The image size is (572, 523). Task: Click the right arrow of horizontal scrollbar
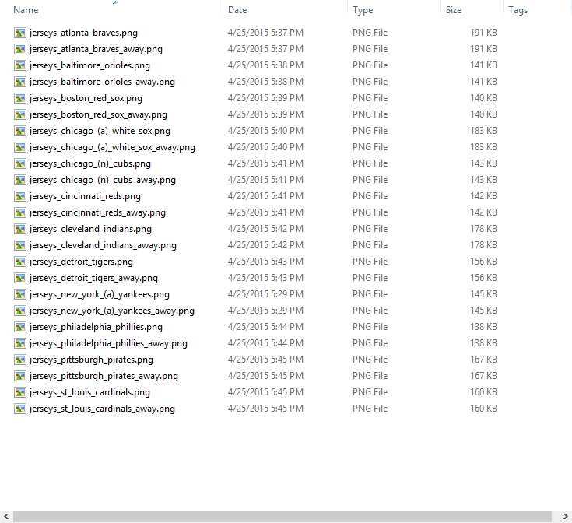(x=565, y=517)
